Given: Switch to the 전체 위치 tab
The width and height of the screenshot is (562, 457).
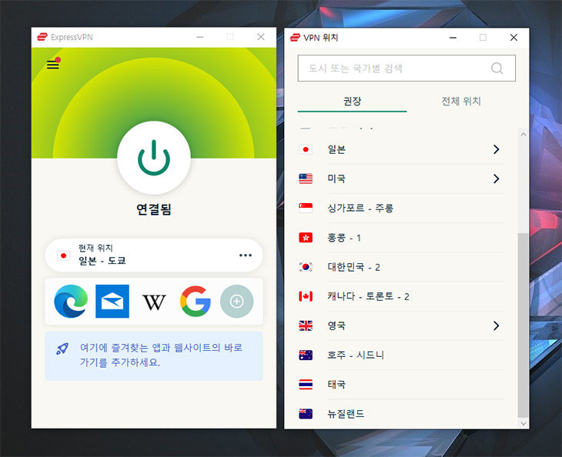Looking at the screenshot, I should coord(461,102).
